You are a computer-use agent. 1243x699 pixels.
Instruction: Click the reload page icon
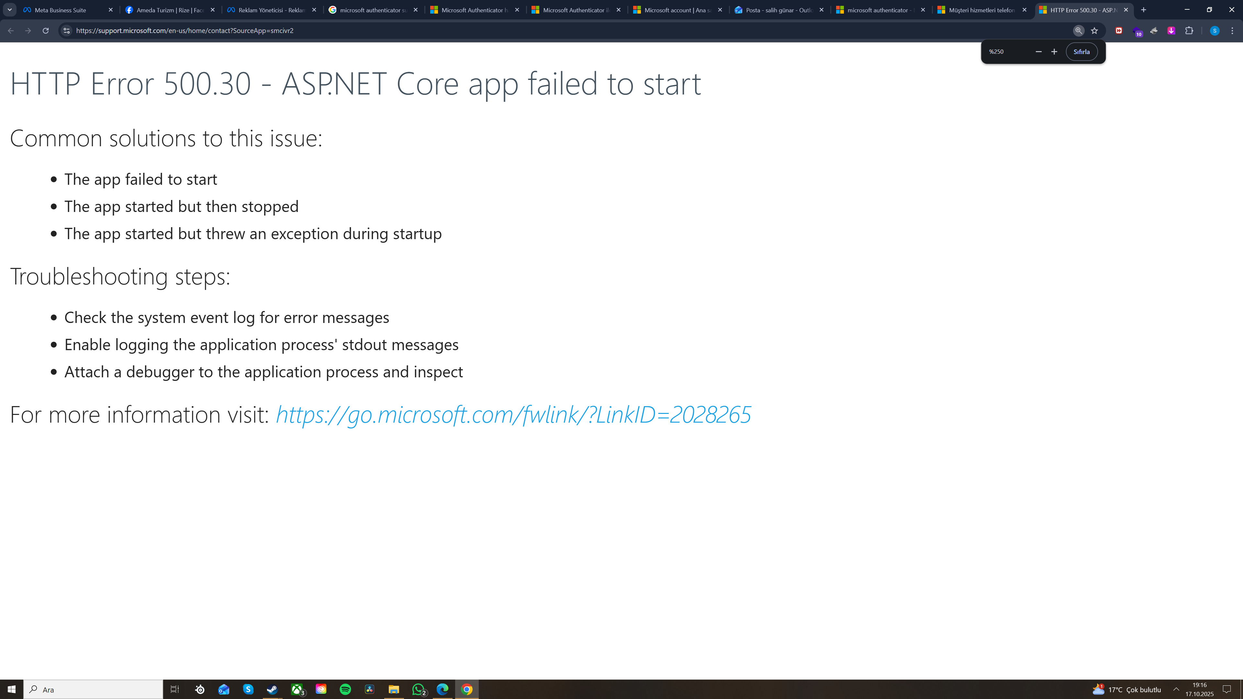tap(45, 30)
